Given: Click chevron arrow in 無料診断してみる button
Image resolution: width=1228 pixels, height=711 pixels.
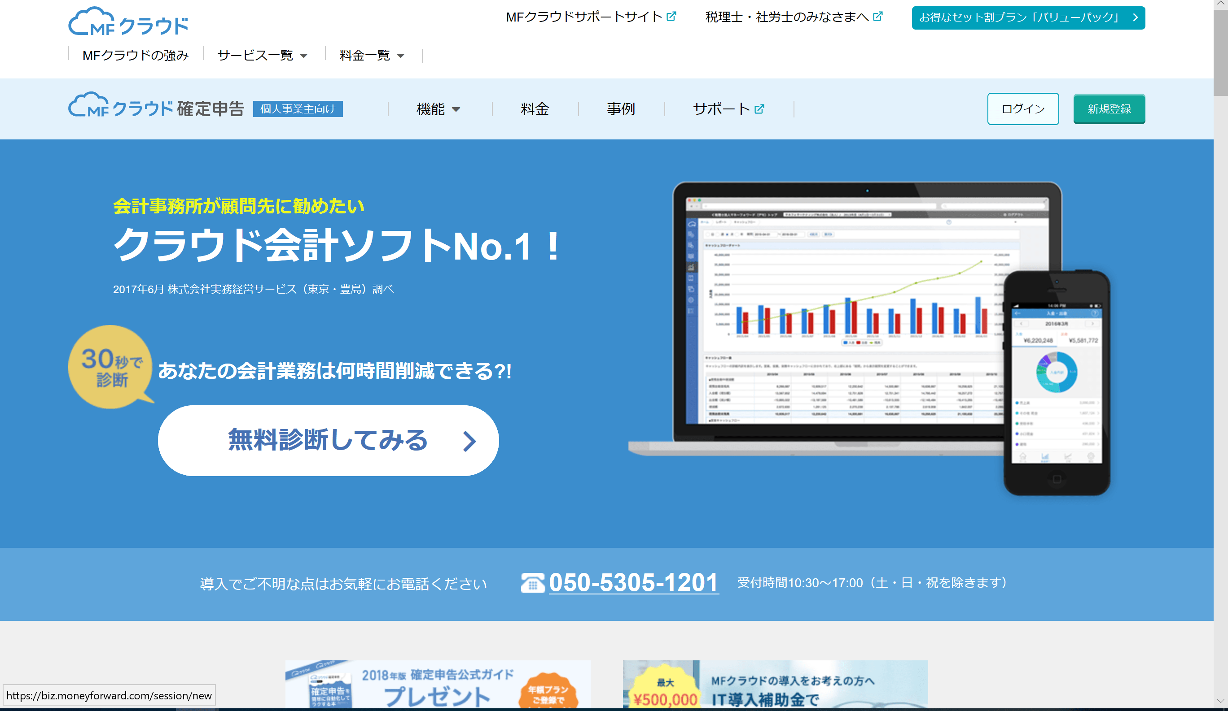Looking at the screenshot, I should (x=469, y=442).
